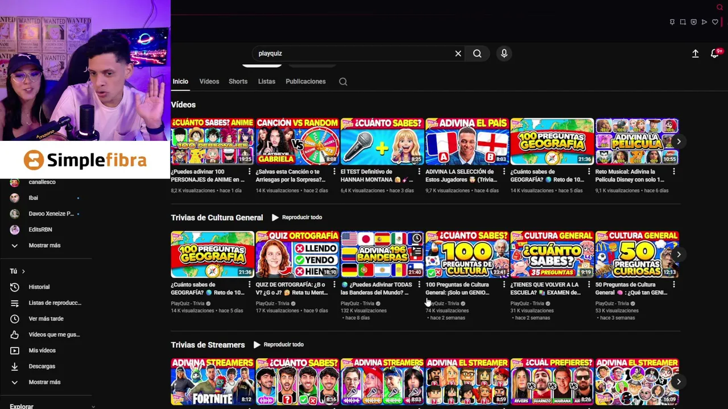Switch to the Publicaciones tab

pyautogui.click(x=305, y=82)
